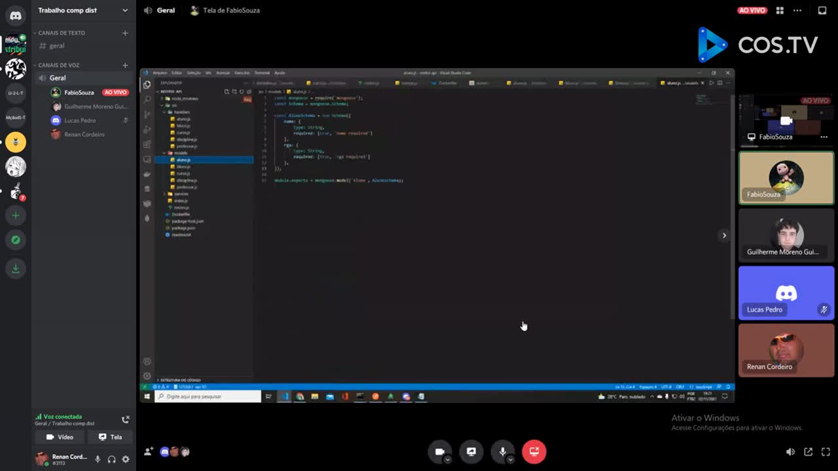Click the Tela screen share button

pos(110,437)
